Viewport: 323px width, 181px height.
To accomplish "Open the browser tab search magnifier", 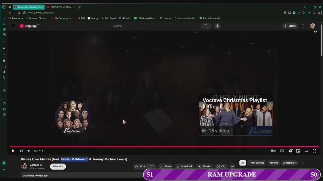I will coord(305,7).
